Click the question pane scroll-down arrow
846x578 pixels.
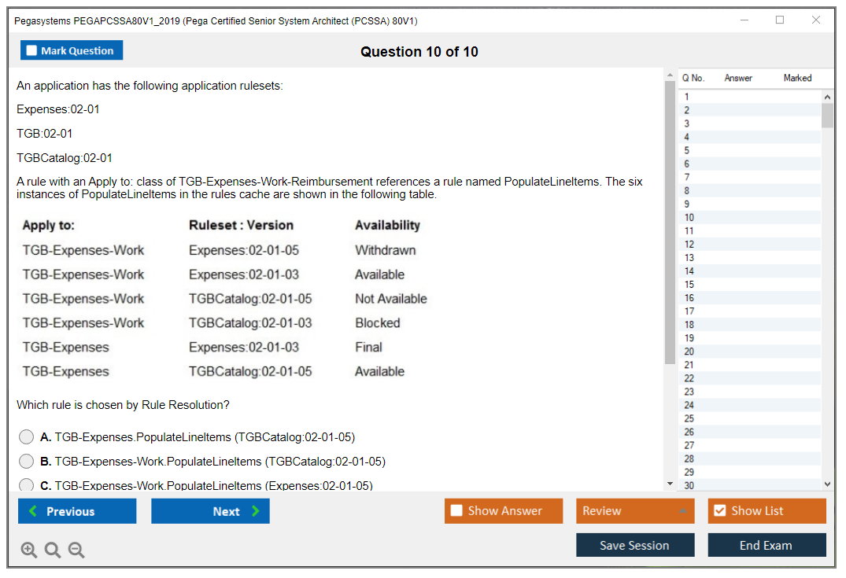coord(670,484)
